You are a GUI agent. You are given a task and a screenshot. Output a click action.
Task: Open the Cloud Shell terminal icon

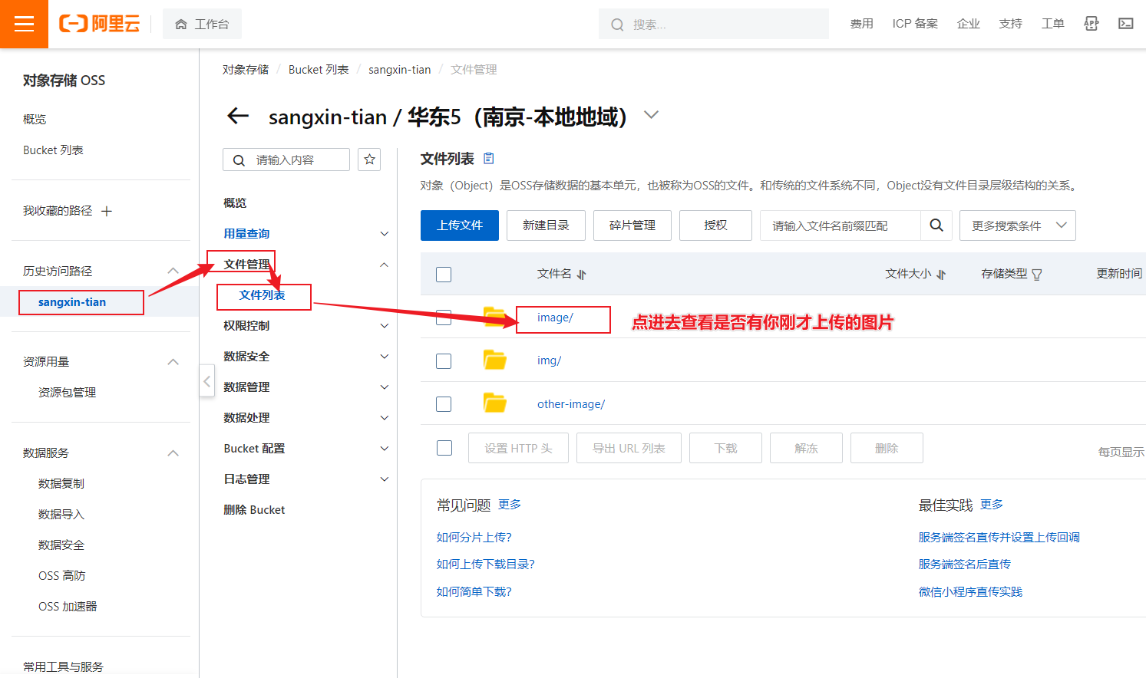[1125, 24]
